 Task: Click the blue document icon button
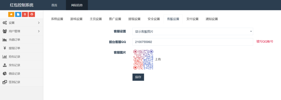(x=18, y=14)
